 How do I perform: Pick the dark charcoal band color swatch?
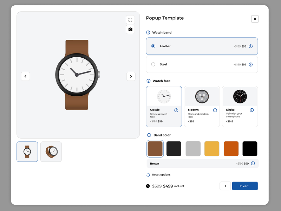point(174,149)
